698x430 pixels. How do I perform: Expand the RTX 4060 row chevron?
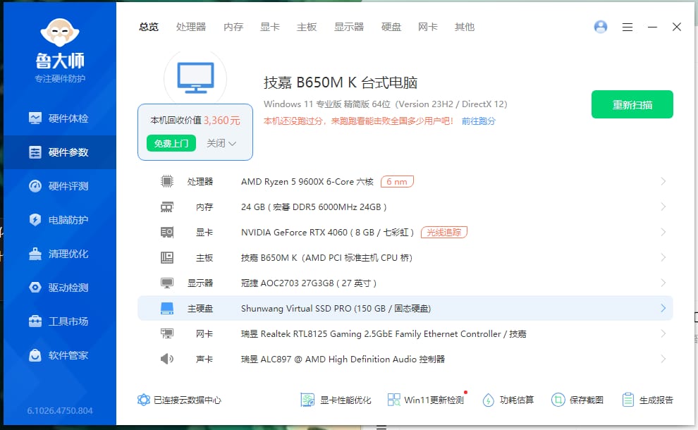[x=663, y=232]
